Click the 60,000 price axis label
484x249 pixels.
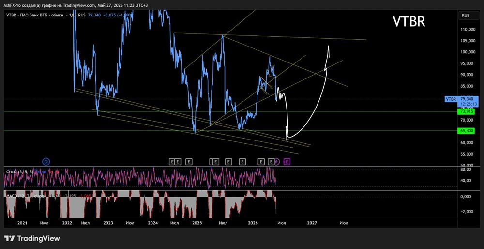coord(468,143)
